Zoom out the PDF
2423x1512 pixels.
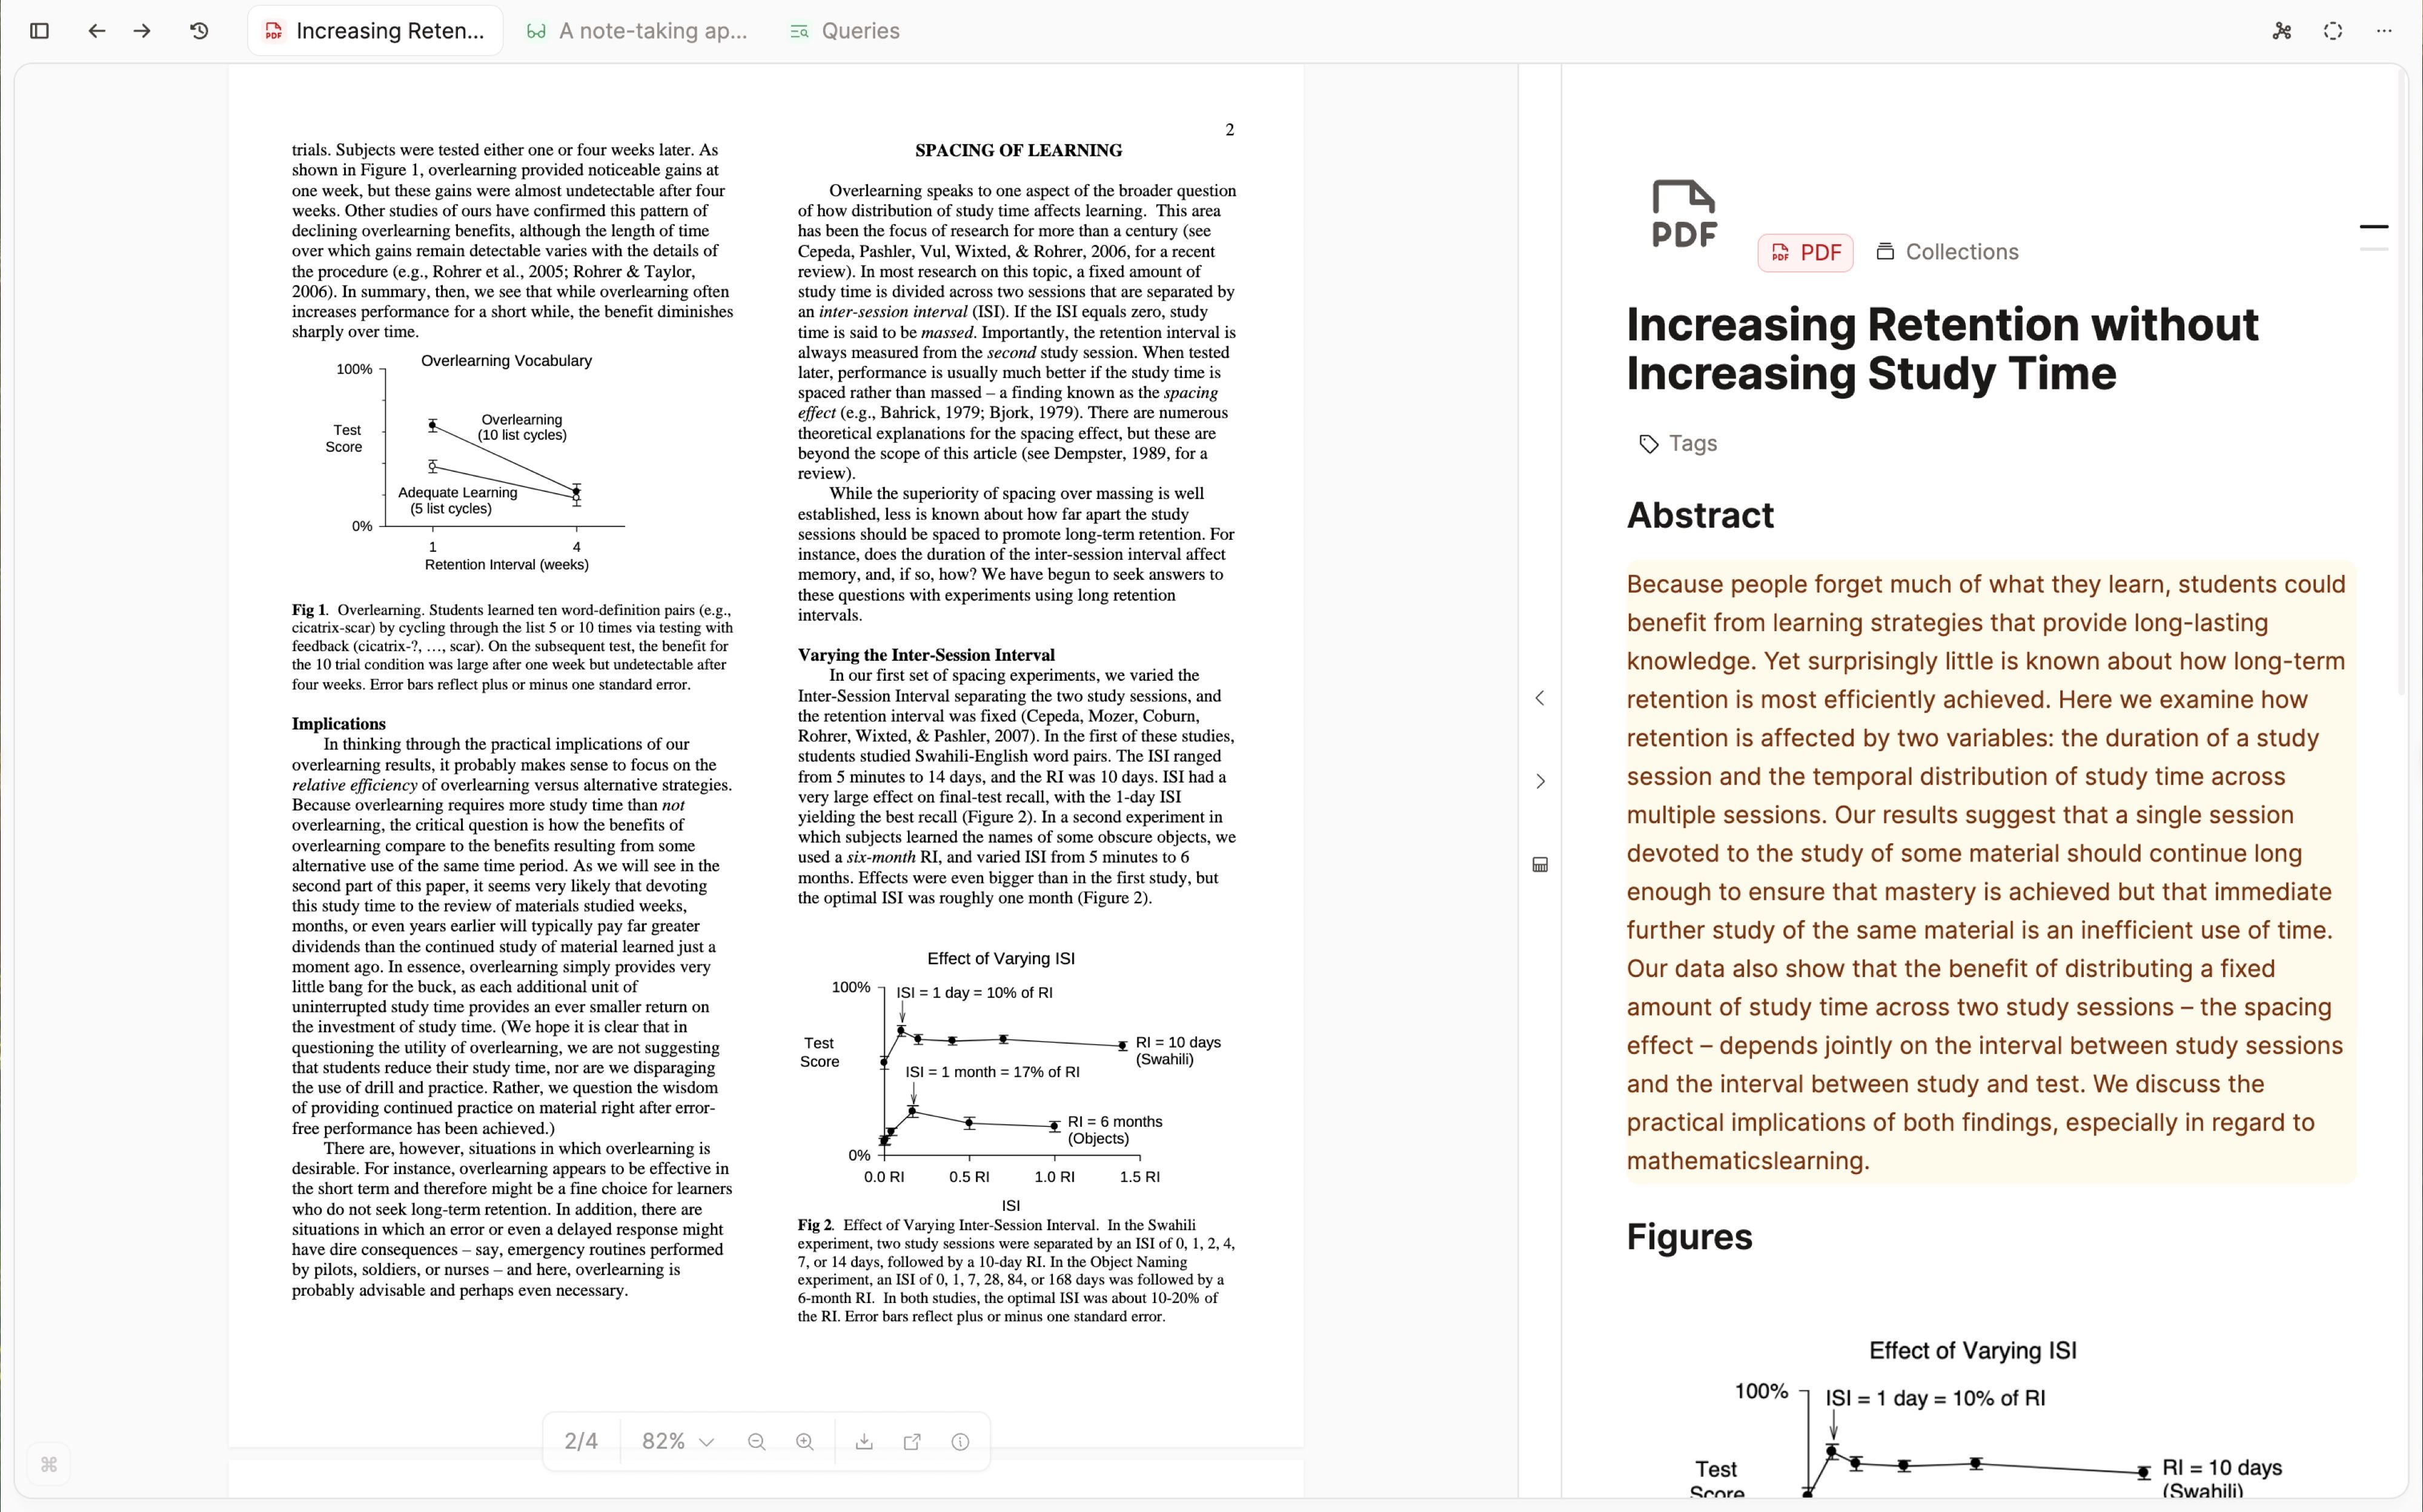756,1441
